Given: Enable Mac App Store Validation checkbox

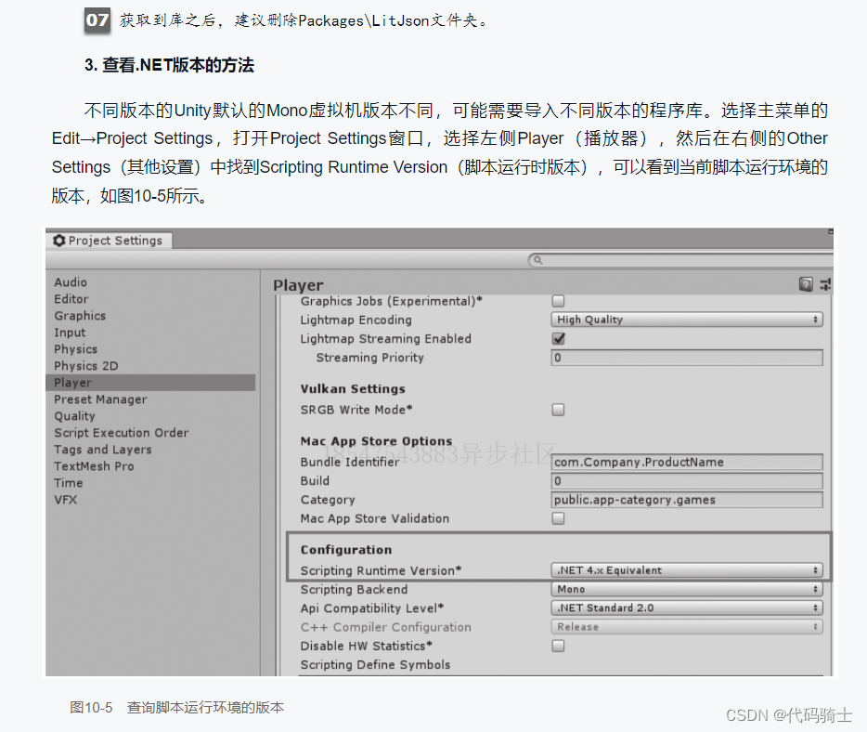Looking at the screenshot, I should [x=559, y=518].
